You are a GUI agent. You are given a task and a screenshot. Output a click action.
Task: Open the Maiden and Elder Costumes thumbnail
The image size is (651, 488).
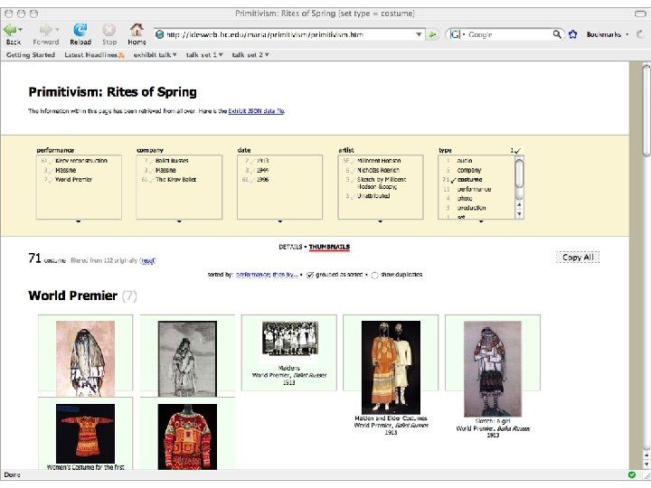[x=391, y=367]
